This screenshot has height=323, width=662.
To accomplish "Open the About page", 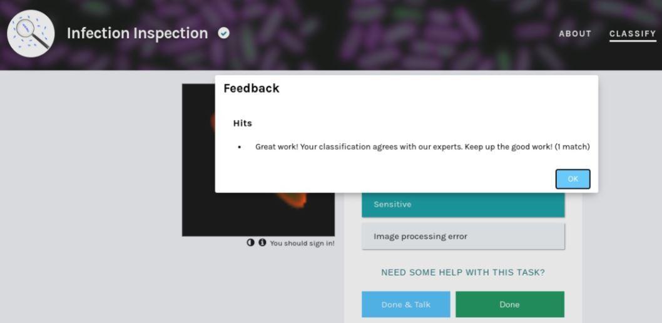I will coord(574,34).
